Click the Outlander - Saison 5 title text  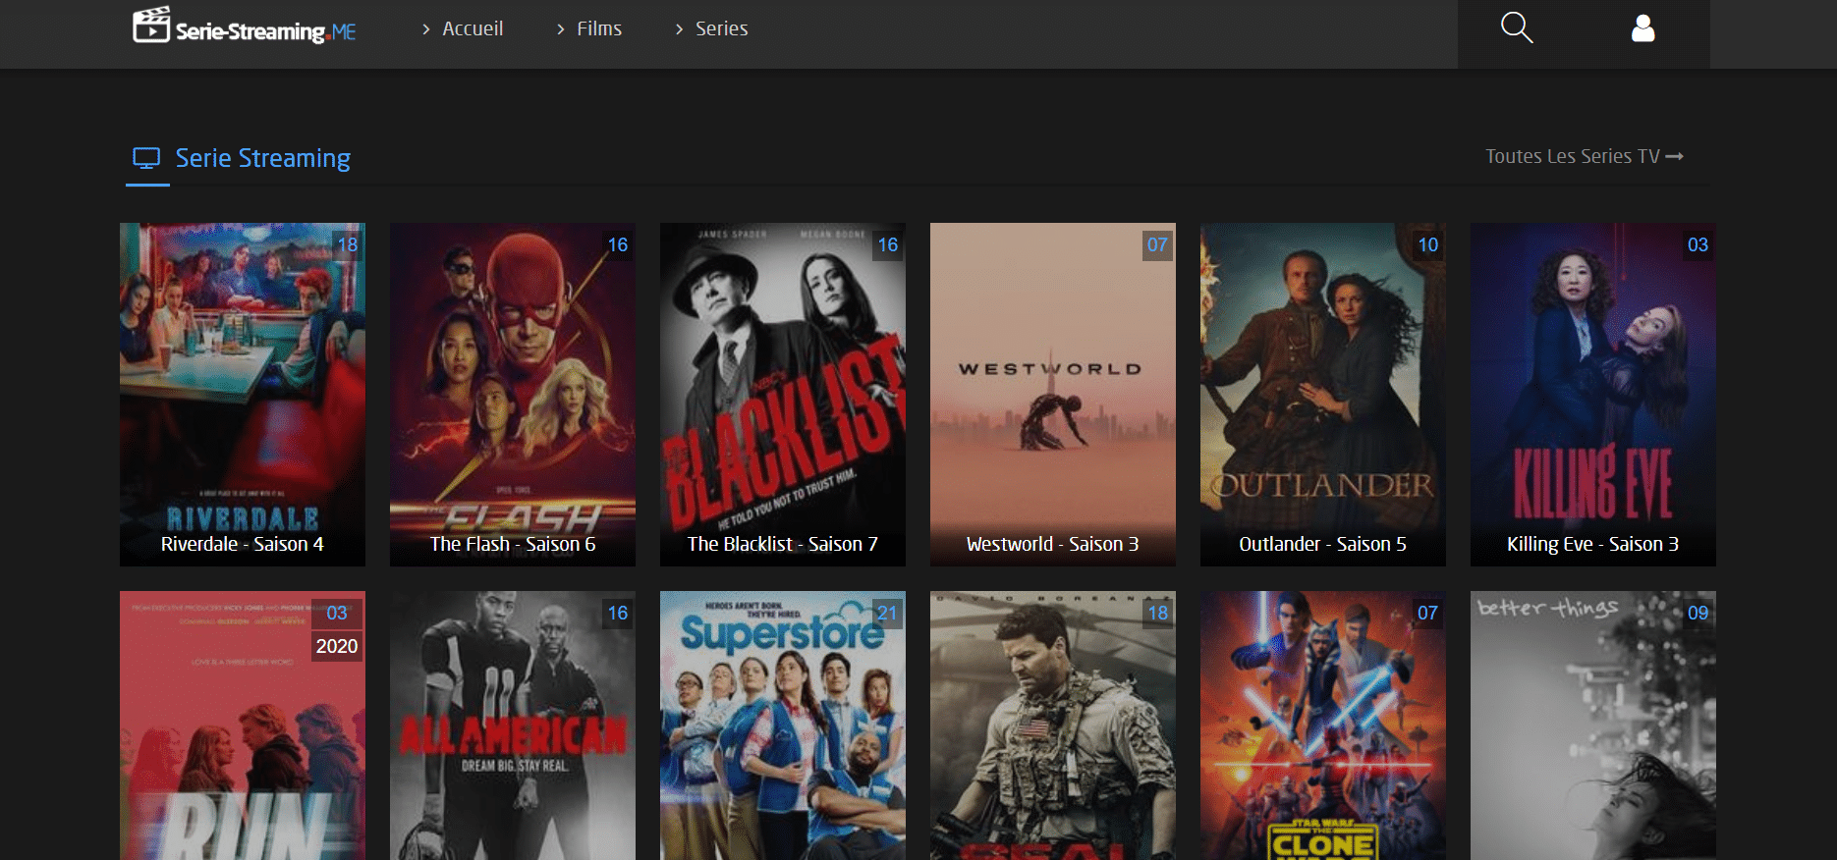coord(1323,544)
